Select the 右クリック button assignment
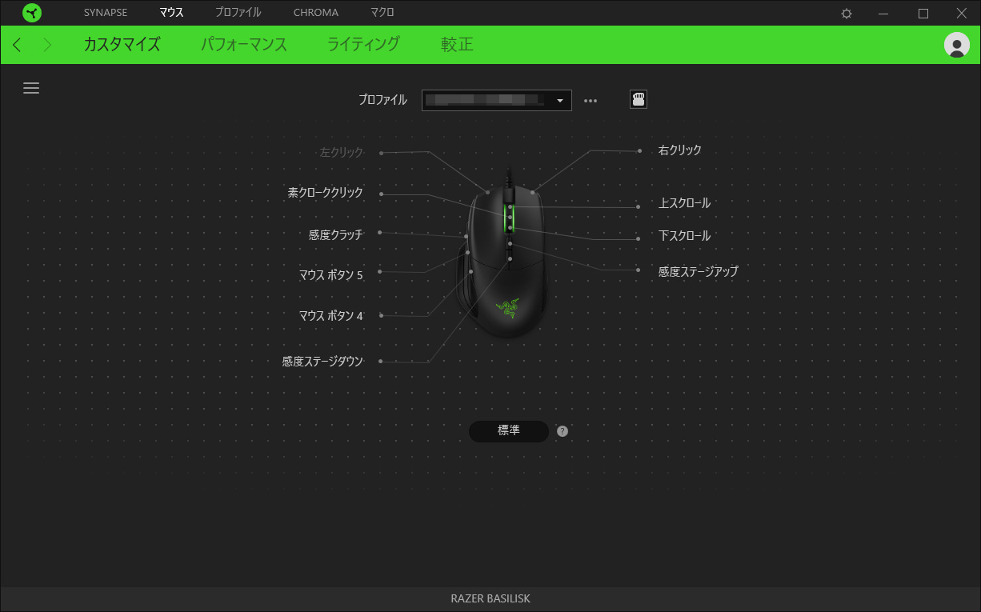981x612 pixels. 680,150
